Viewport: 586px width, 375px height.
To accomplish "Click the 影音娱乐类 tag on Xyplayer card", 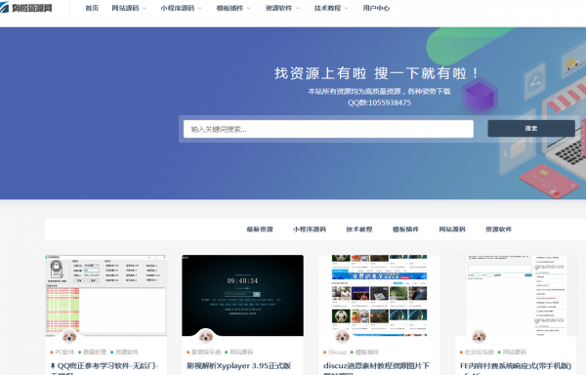I will coord(206,352).
